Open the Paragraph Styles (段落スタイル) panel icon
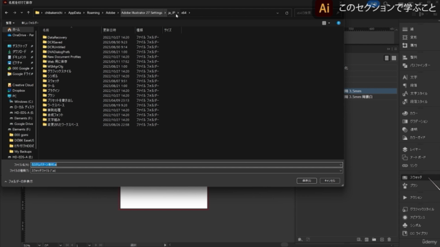The width and height of the screenshot is (440, 247). 405,102
